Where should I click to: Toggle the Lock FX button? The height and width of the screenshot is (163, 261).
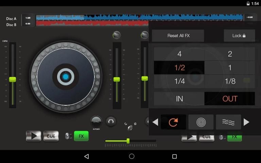(239, 36)
